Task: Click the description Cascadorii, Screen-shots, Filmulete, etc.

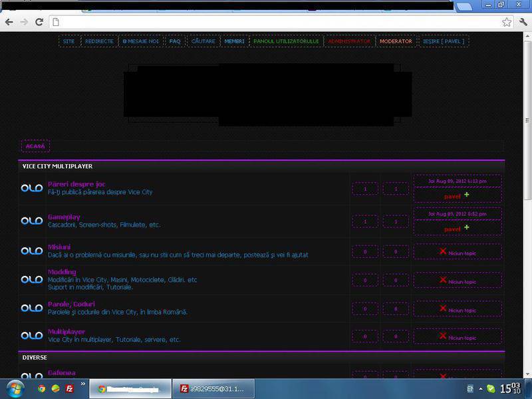Action: click(x=104, y=225)
